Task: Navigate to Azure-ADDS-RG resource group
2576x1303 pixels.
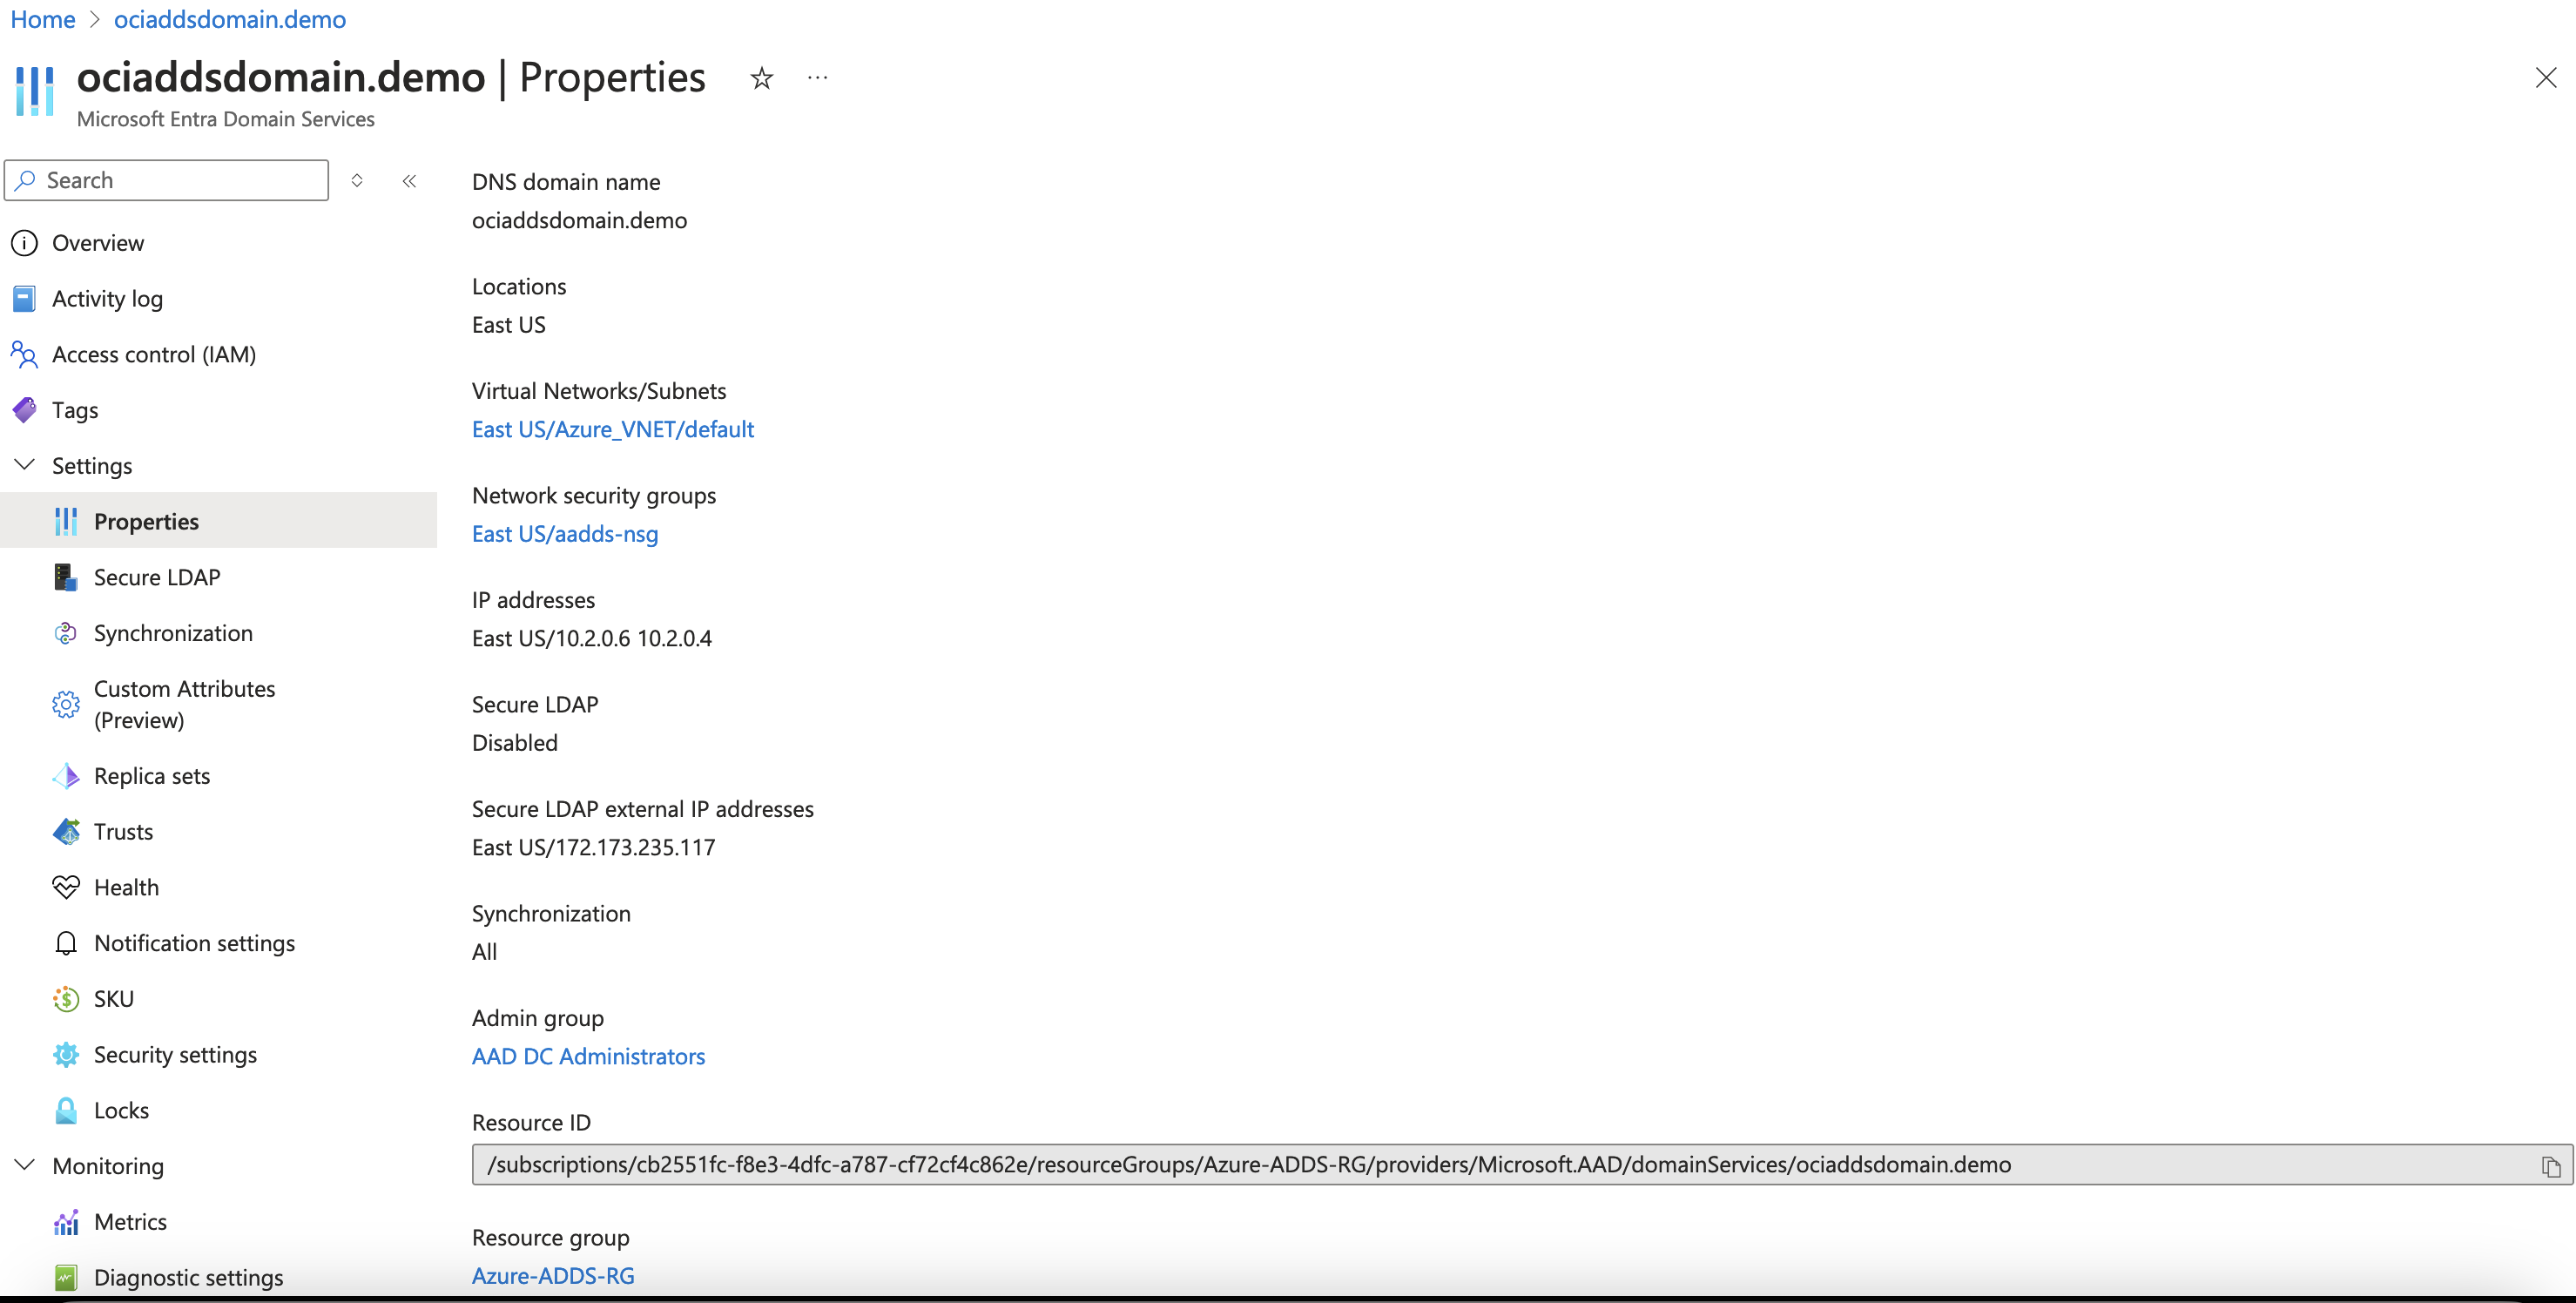Action: tap(551, 1275)
